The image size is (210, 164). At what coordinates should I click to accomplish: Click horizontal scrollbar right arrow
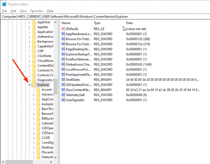pyautogui.click(x=51, y=162)
